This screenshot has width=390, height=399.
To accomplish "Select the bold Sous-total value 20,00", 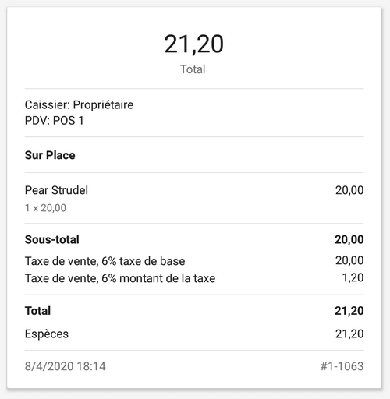I will tap(349, 240).
